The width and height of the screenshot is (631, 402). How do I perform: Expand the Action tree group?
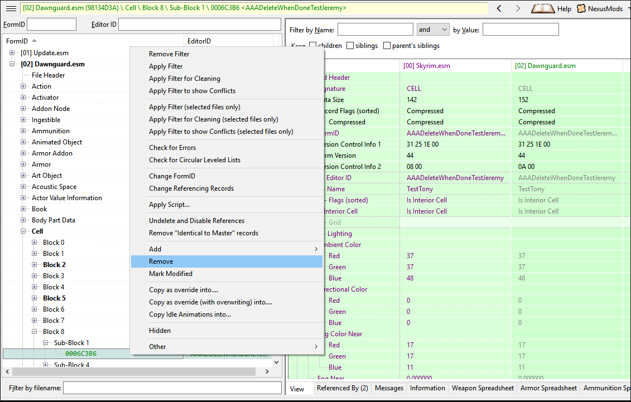(x=23, y=86)
